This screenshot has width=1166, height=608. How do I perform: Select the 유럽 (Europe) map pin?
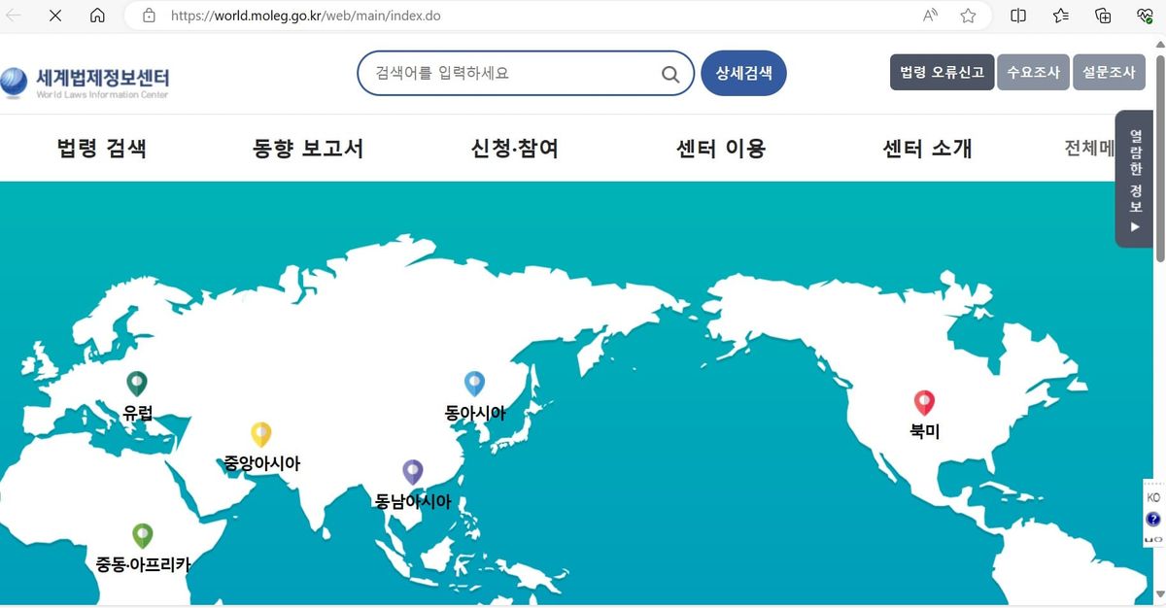(x=135, y=384)
